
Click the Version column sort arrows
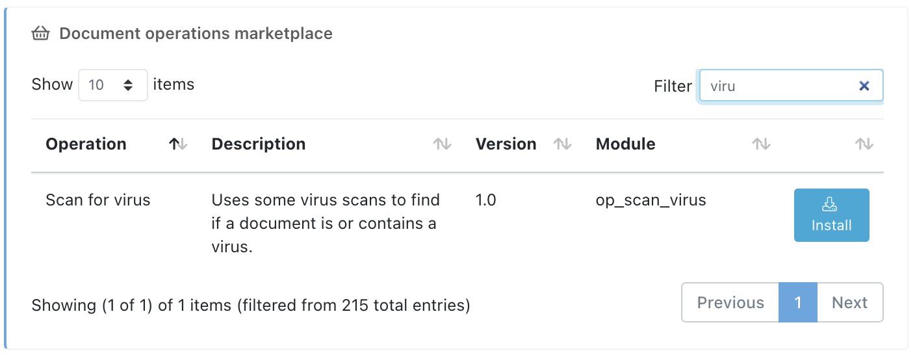coord(562,144)
